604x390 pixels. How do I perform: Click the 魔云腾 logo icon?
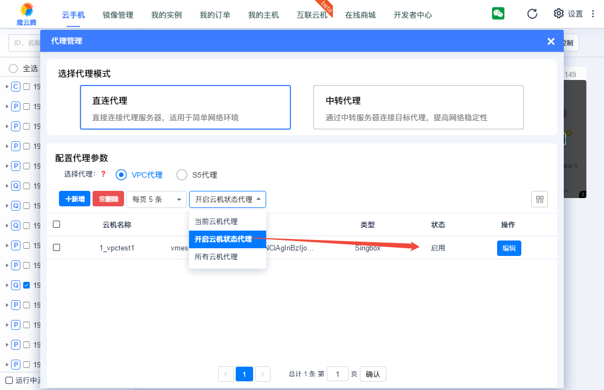(26, 10)
